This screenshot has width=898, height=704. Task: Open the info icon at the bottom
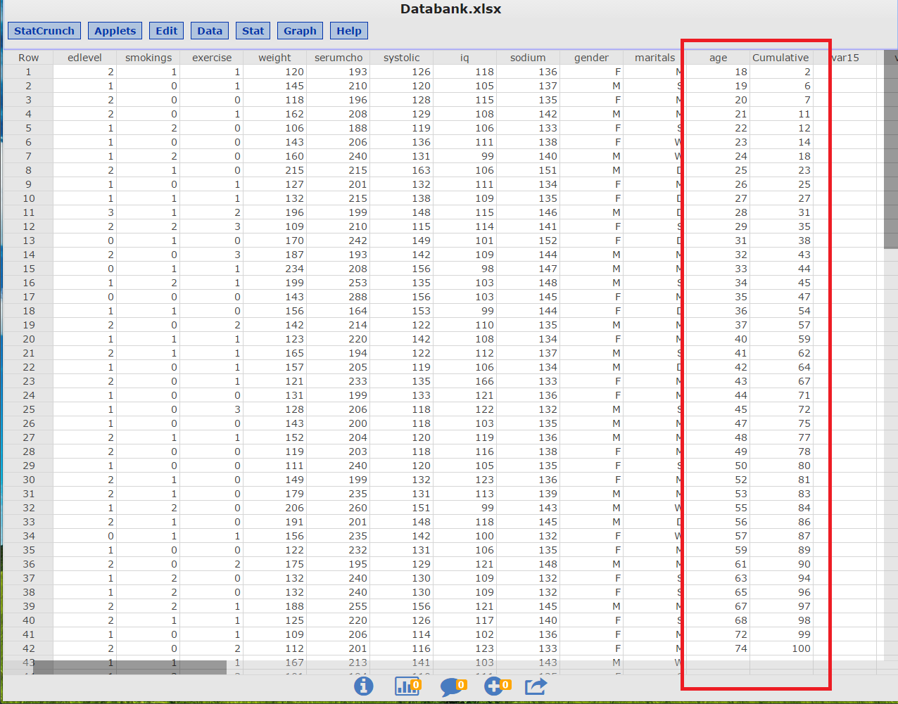tap(363, 686)
